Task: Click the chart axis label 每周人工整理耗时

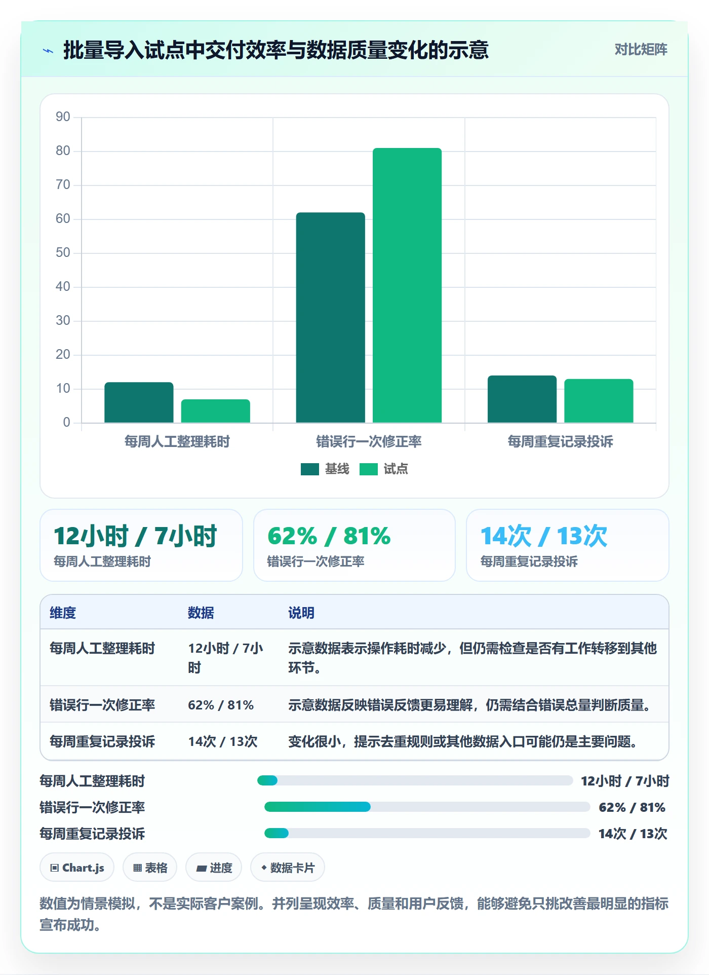Action: point(177,441)
